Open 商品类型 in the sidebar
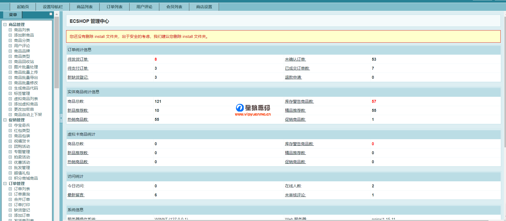This screenshot has height=221, width=506. coord(22,56)
